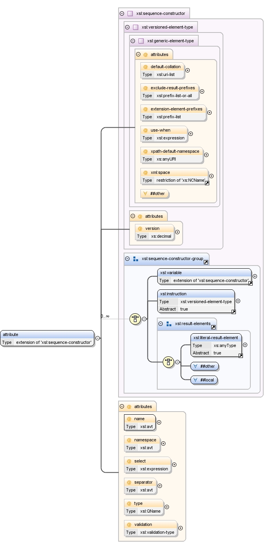The width and height of the screenshot is (266, 542).
Task: Click type xsl:uri-list of default-collation
Action: (x=165, y=74)
